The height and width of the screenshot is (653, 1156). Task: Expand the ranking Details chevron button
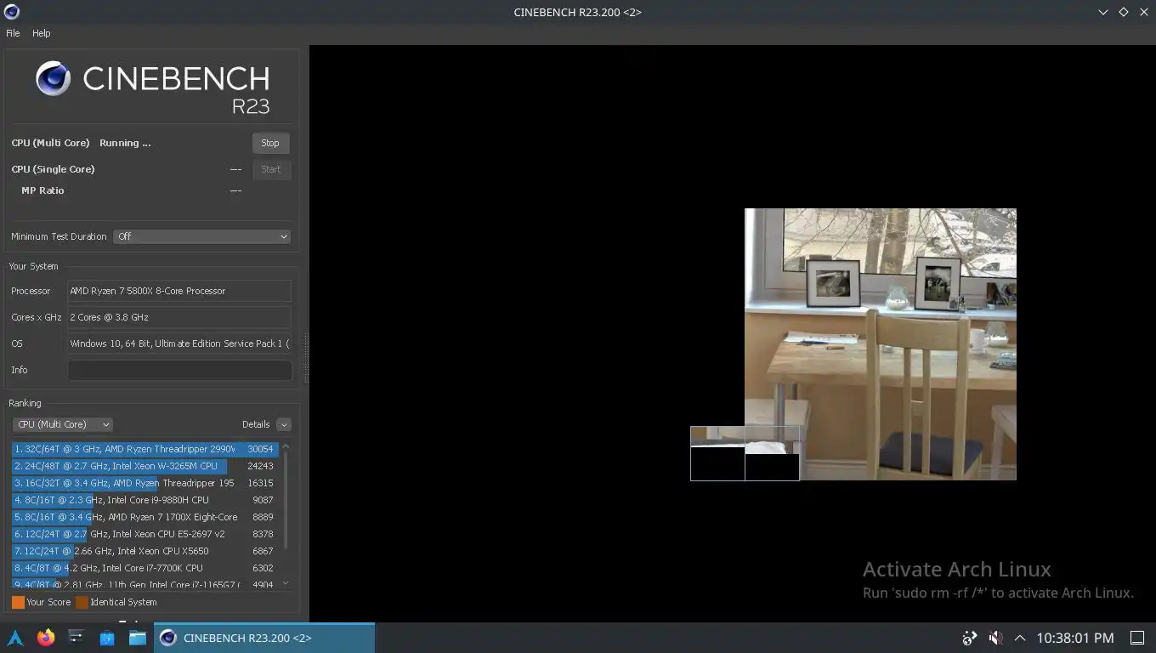tap(284, 424)
